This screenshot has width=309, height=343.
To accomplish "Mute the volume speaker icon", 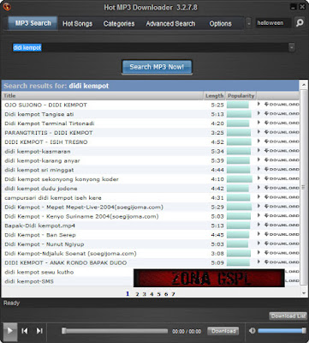I will click(253, 331).
